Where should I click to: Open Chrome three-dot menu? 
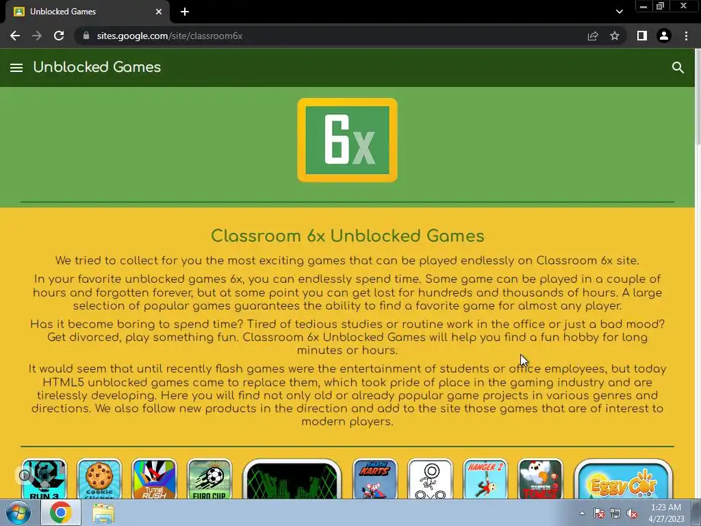click(x=686, y=36)
